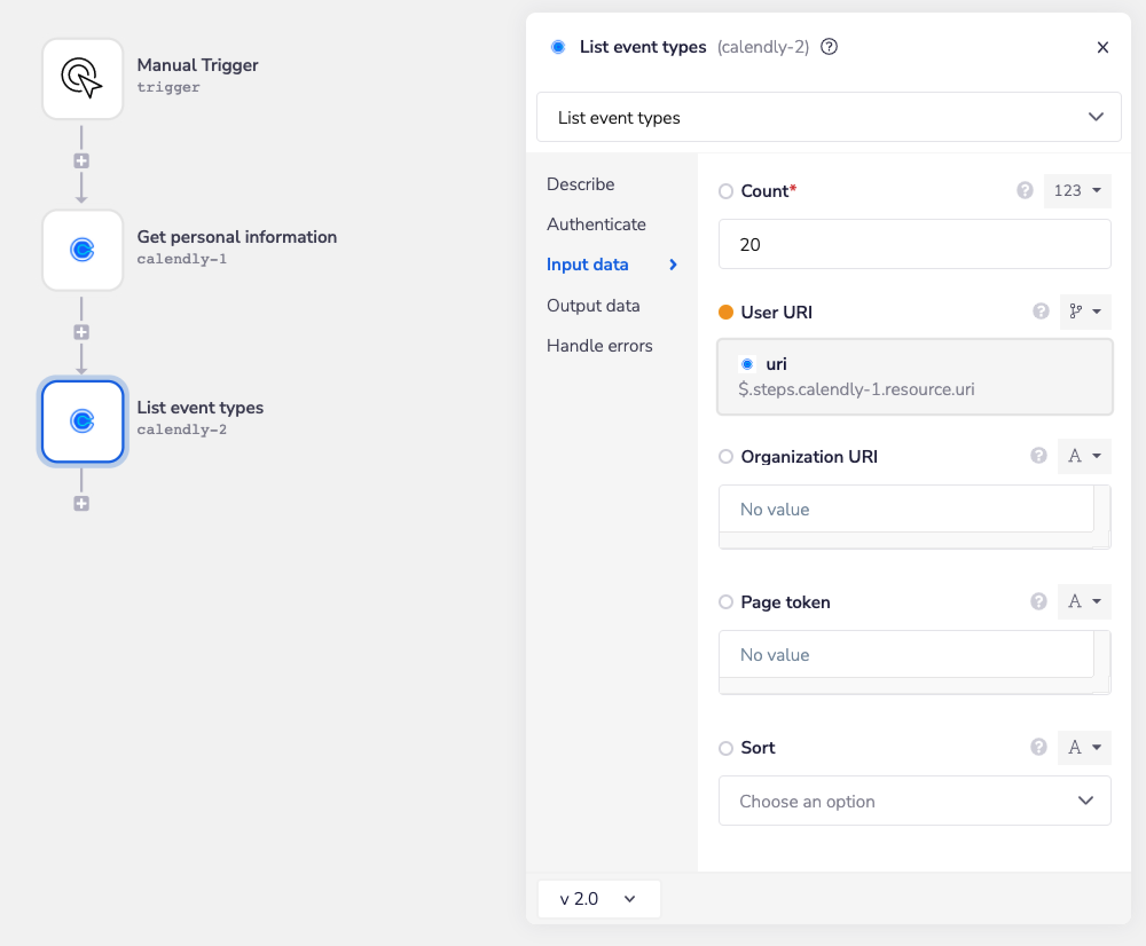Add step after Get personal information

(81, 332)
